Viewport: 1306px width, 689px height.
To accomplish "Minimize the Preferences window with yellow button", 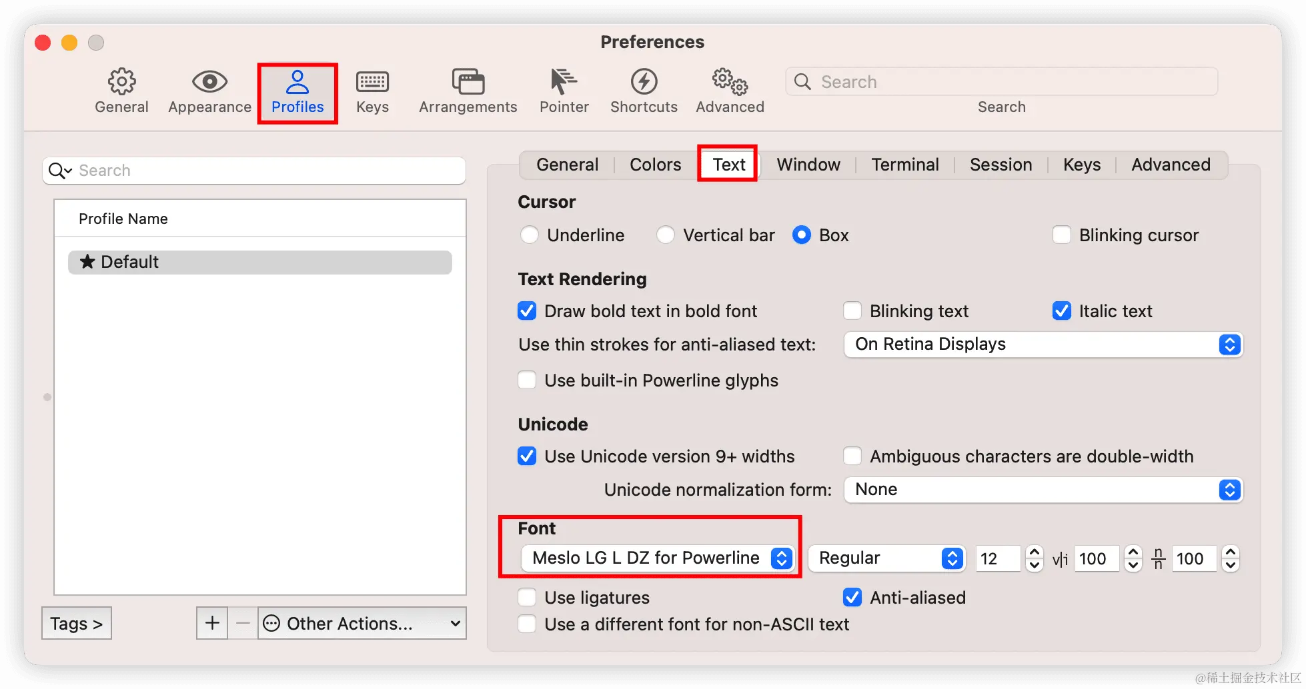I will 69,43.
